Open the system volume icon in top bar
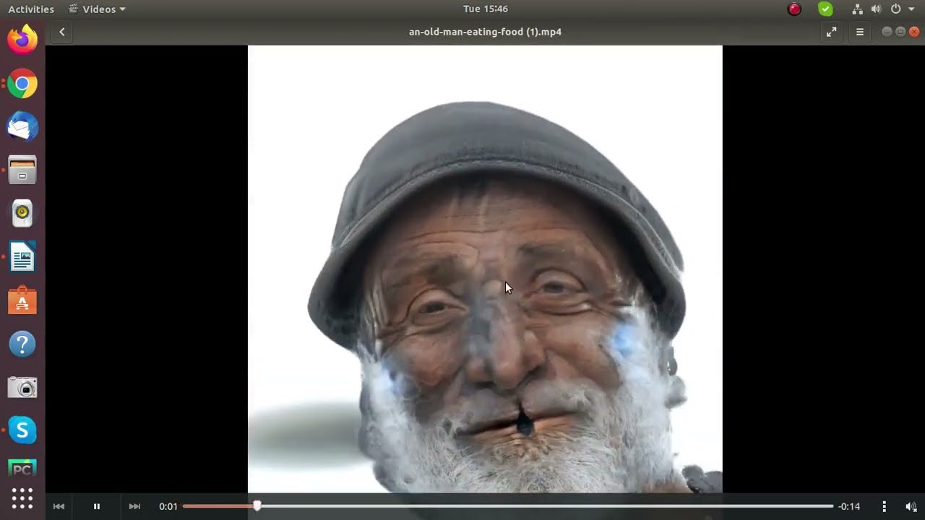 pos(876,9)
